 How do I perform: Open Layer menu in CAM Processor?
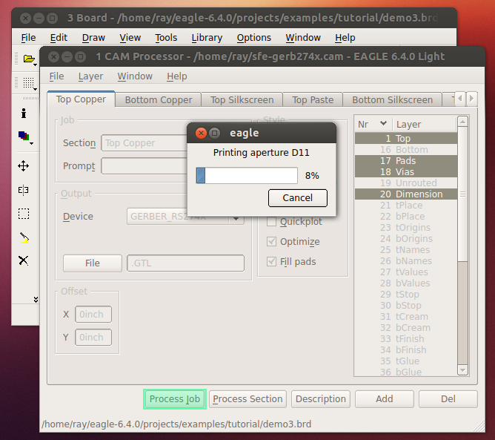pyautogui.click(x=90, y=76)
